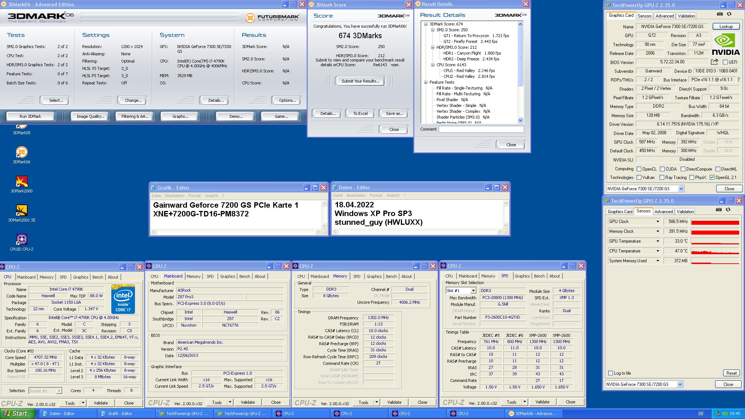
Task: Toggle the Vulkan checkbox
Action: point(639,177)
